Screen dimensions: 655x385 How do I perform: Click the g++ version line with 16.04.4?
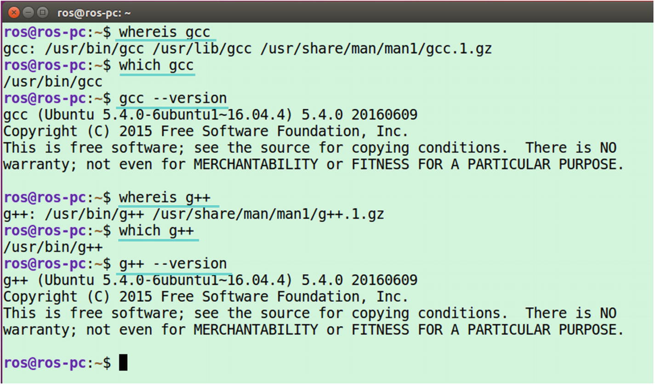pyautogui.click(x=210, y=280)
